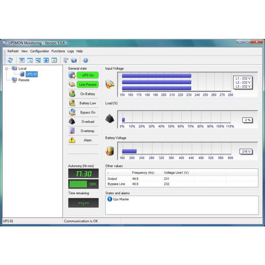Click the Overtemp thermometer icon
This screenshot has height=265, width=265.
pyautogui.click(x=72, y=131)
